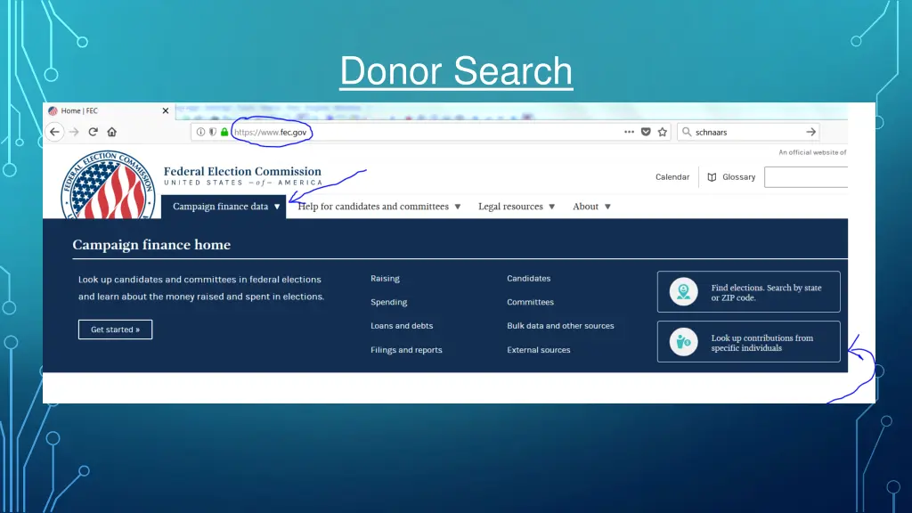Open the Calendar link
Screen dimensions: 912x513
point(672,177)
